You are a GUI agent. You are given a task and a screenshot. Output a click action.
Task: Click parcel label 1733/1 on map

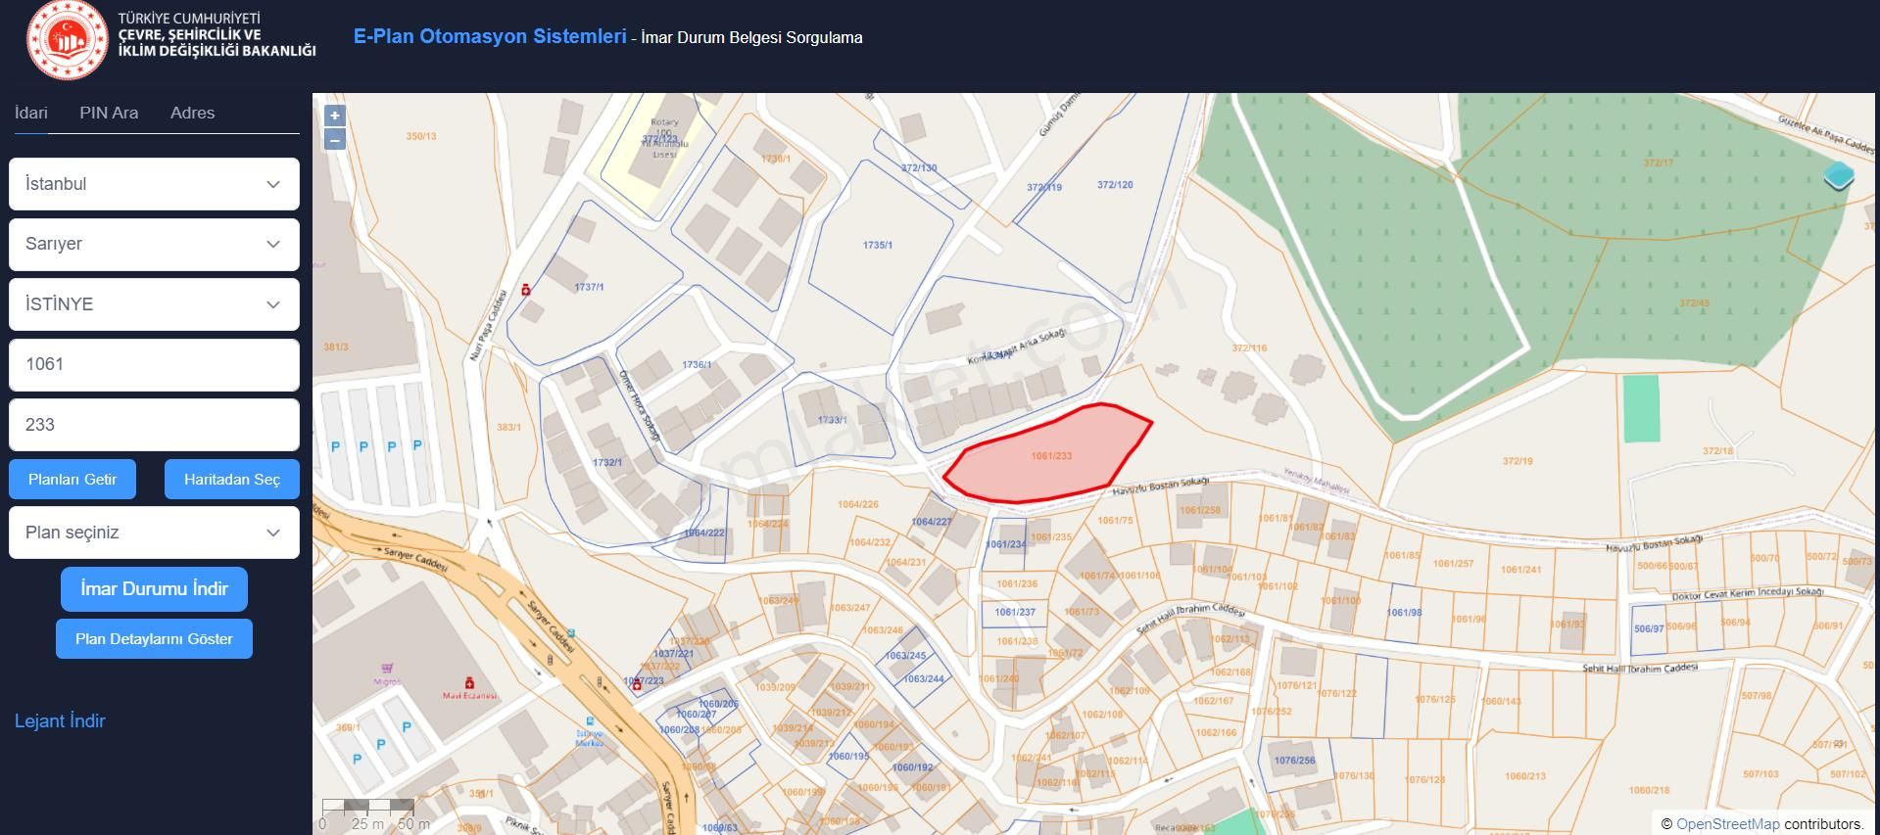point(832,419)
